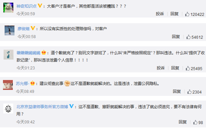Report the 00:59 comment via 投诉

pos(160,14)
